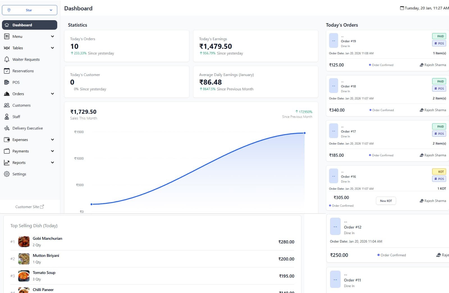Image resolution: width=449 pixels, height=293 pixels.
Task: Click the Waiter Requests bell icon
Action: 7,59
